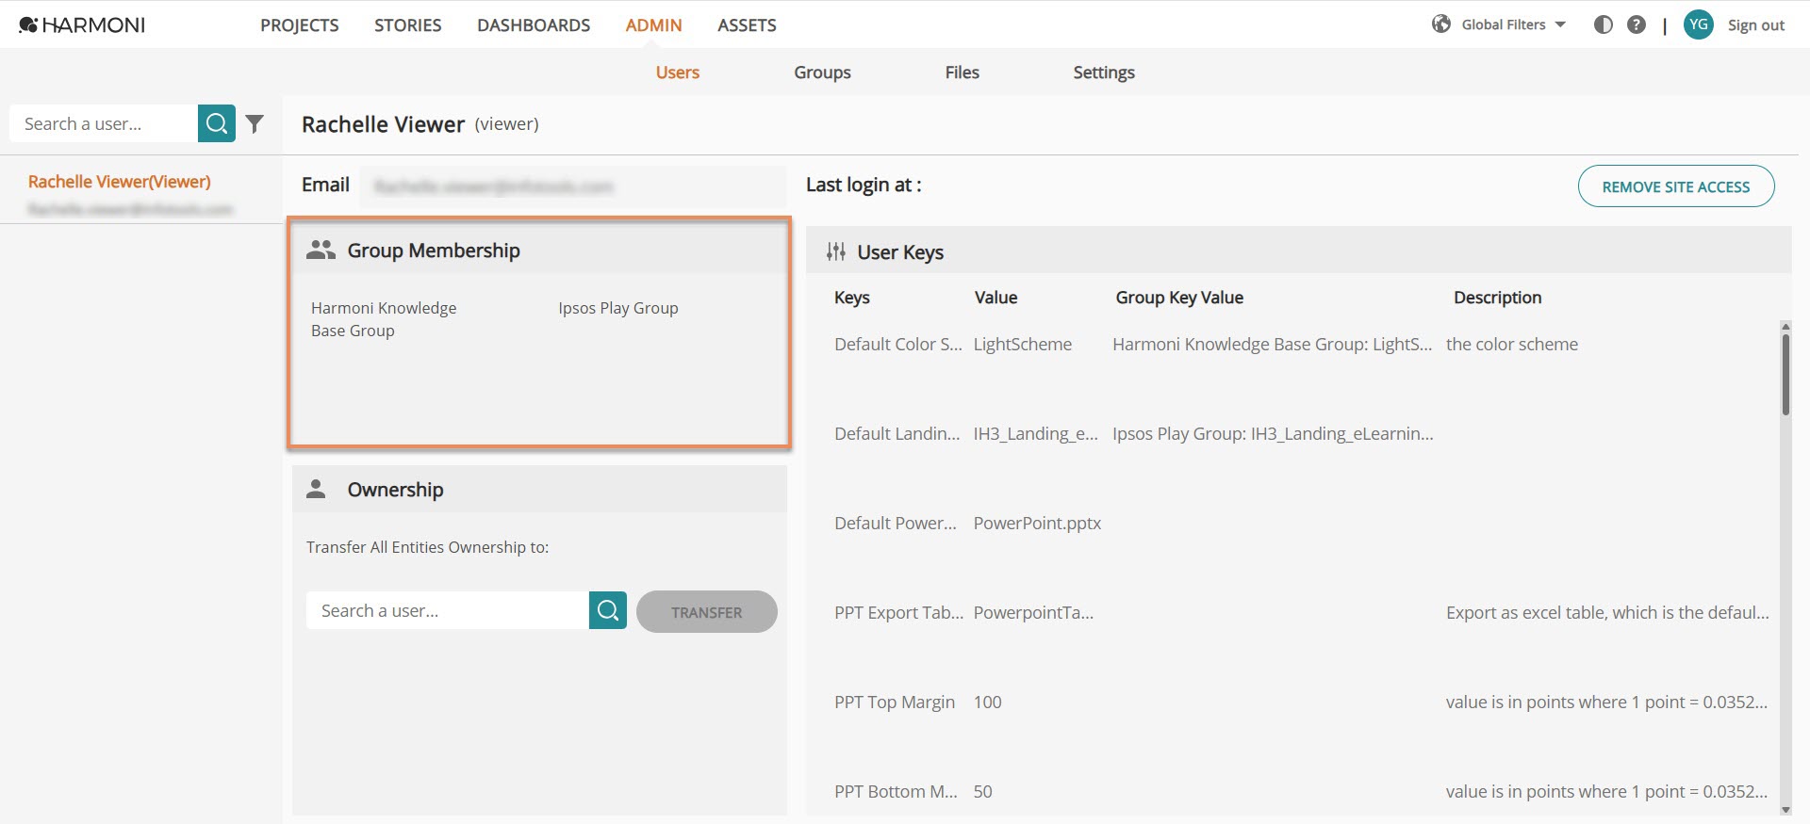Toggle the dark/light contrast mode icon
The height and width of the screenshot is (824, 1810).
point(1603,24)
